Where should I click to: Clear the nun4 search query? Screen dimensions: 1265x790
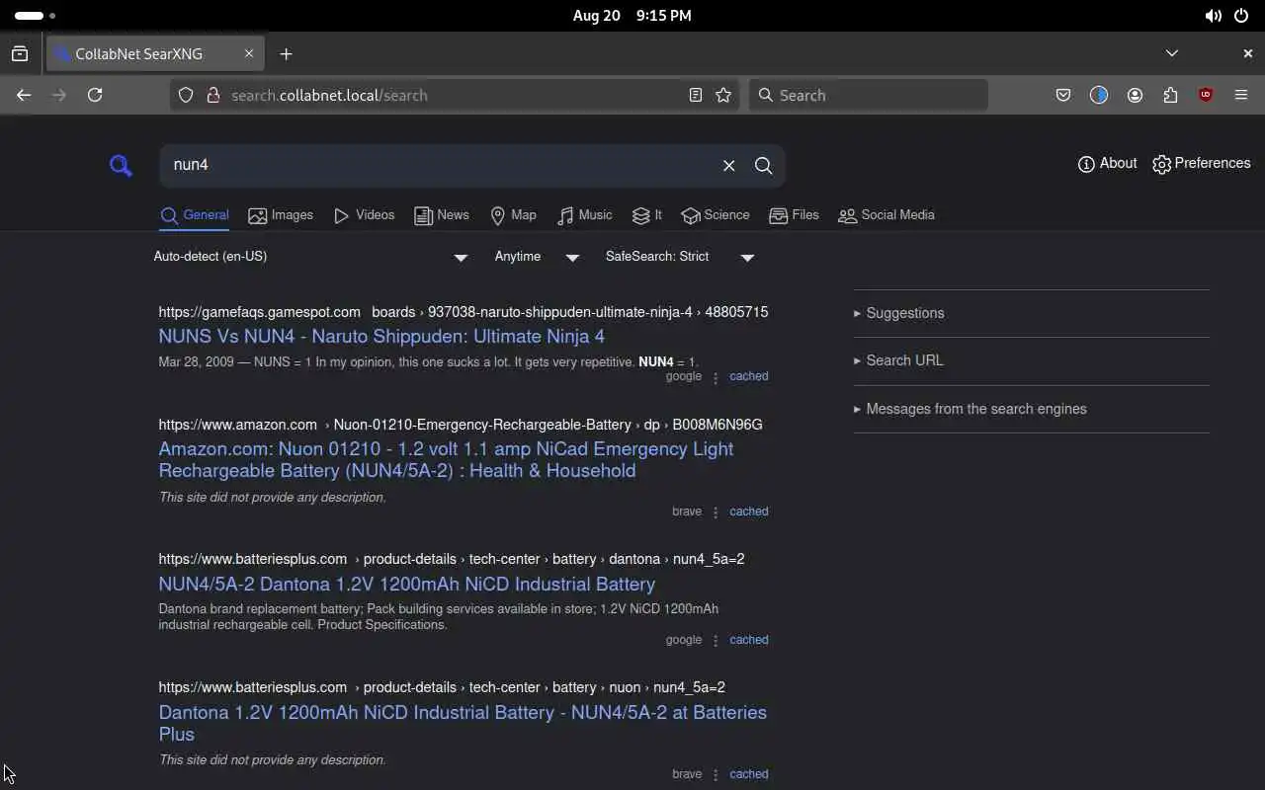(729, 166)
